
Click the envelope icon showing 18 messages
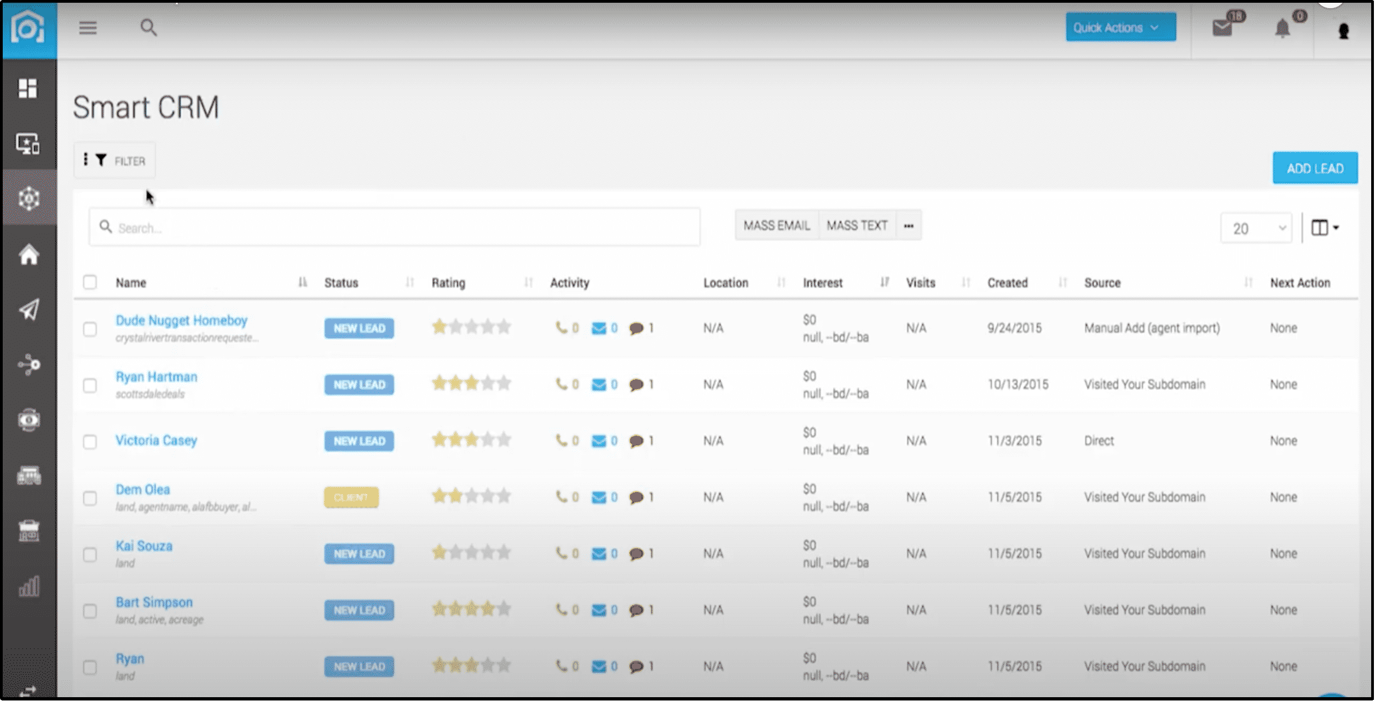point(1223,27)
